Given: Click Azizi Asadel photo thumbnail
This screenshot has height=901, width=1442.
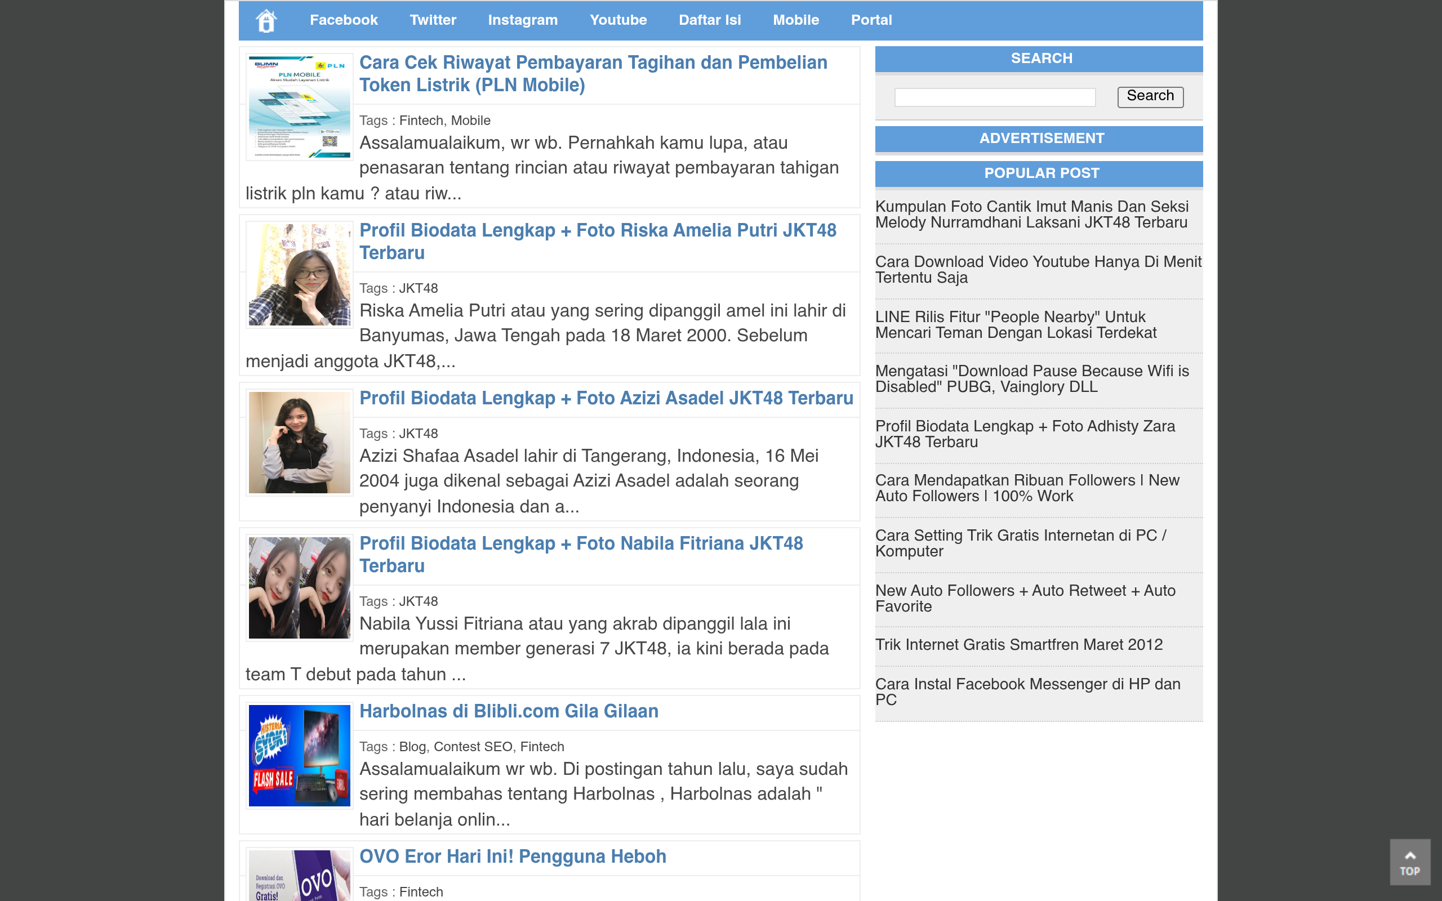Looking at the screenshot, I should [x=299, y=443].
